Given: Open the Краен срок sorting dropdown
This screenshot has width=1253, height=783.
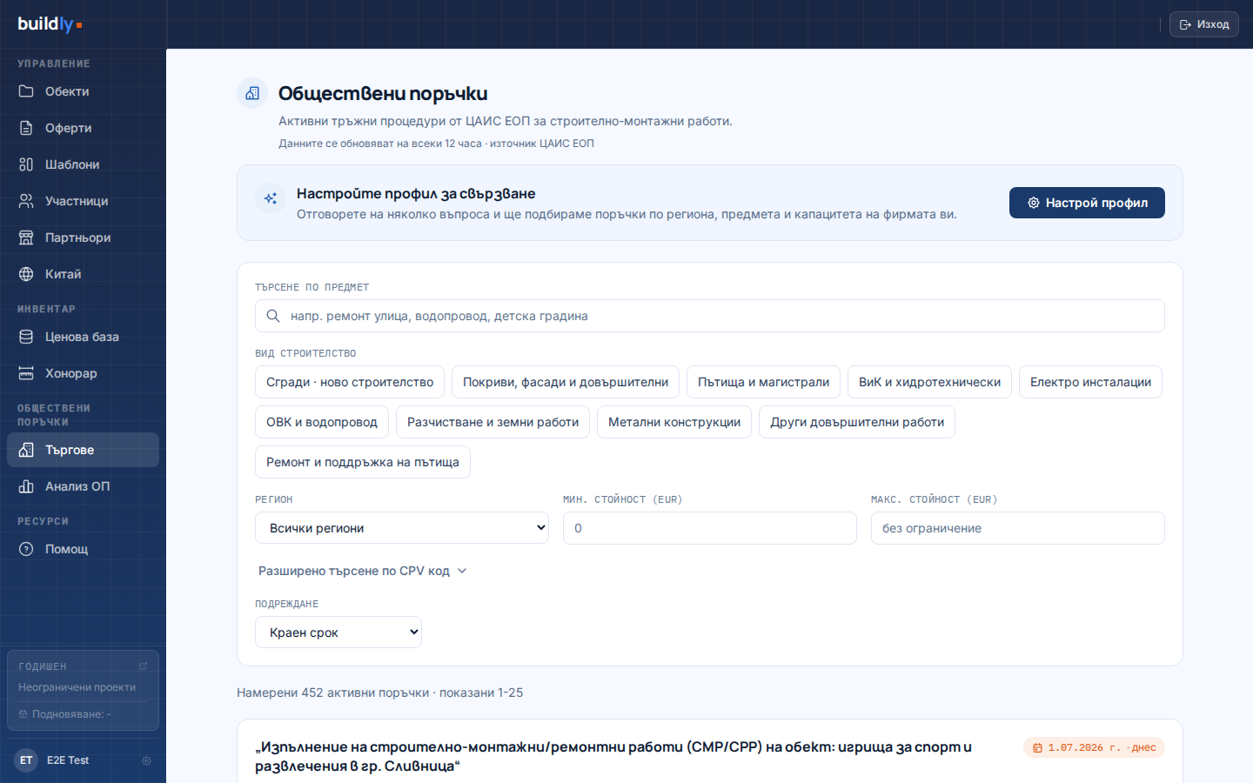Looking at the screenshot, I should pos(338,632).
